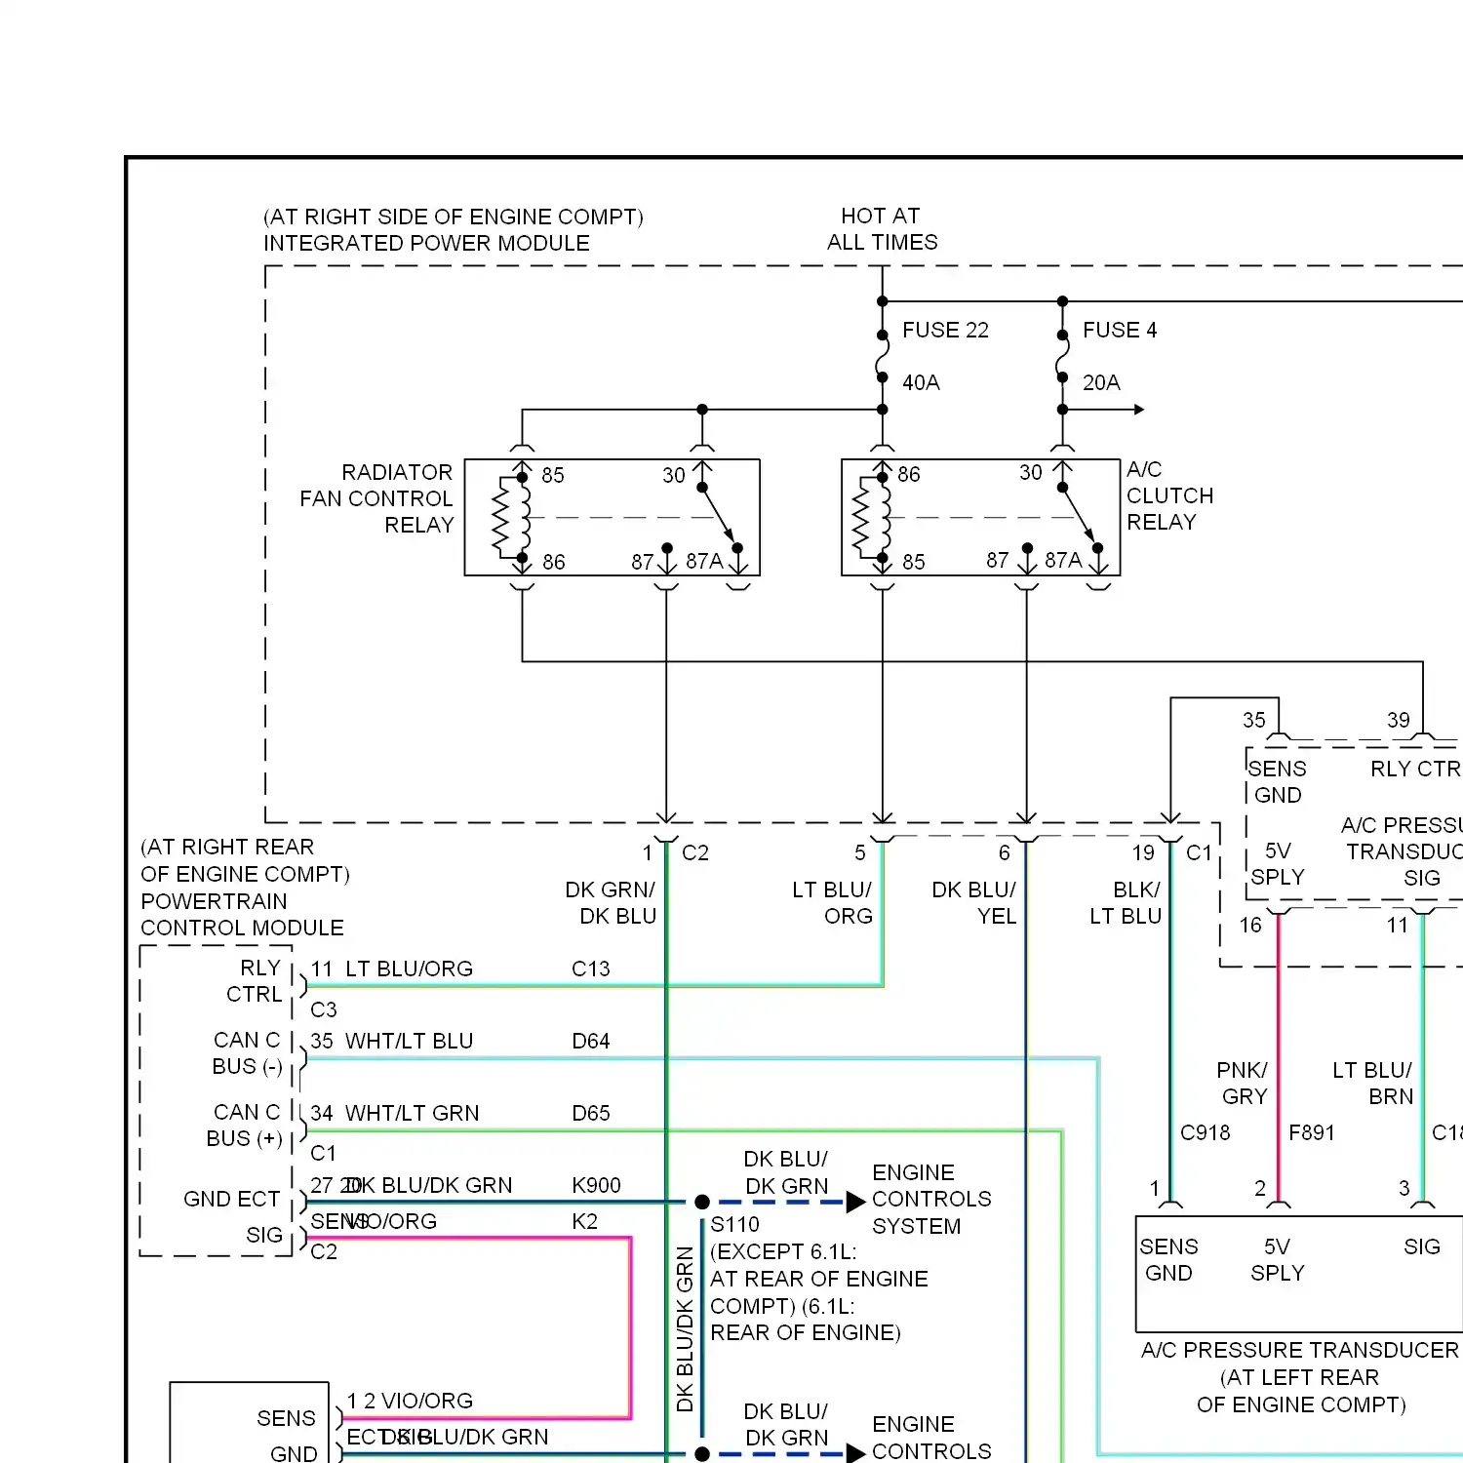Click circuit code C918
Image resolution: width=1463 pixels, height=1463 pixels.
1206,1132
